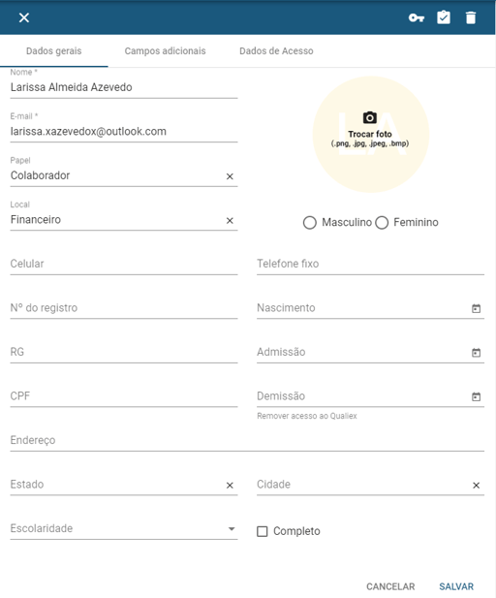Switch to Dados de Acesso tab
The height and width of the screenshot is (598, 496).
pyautogui.click(x=276, y=50)
